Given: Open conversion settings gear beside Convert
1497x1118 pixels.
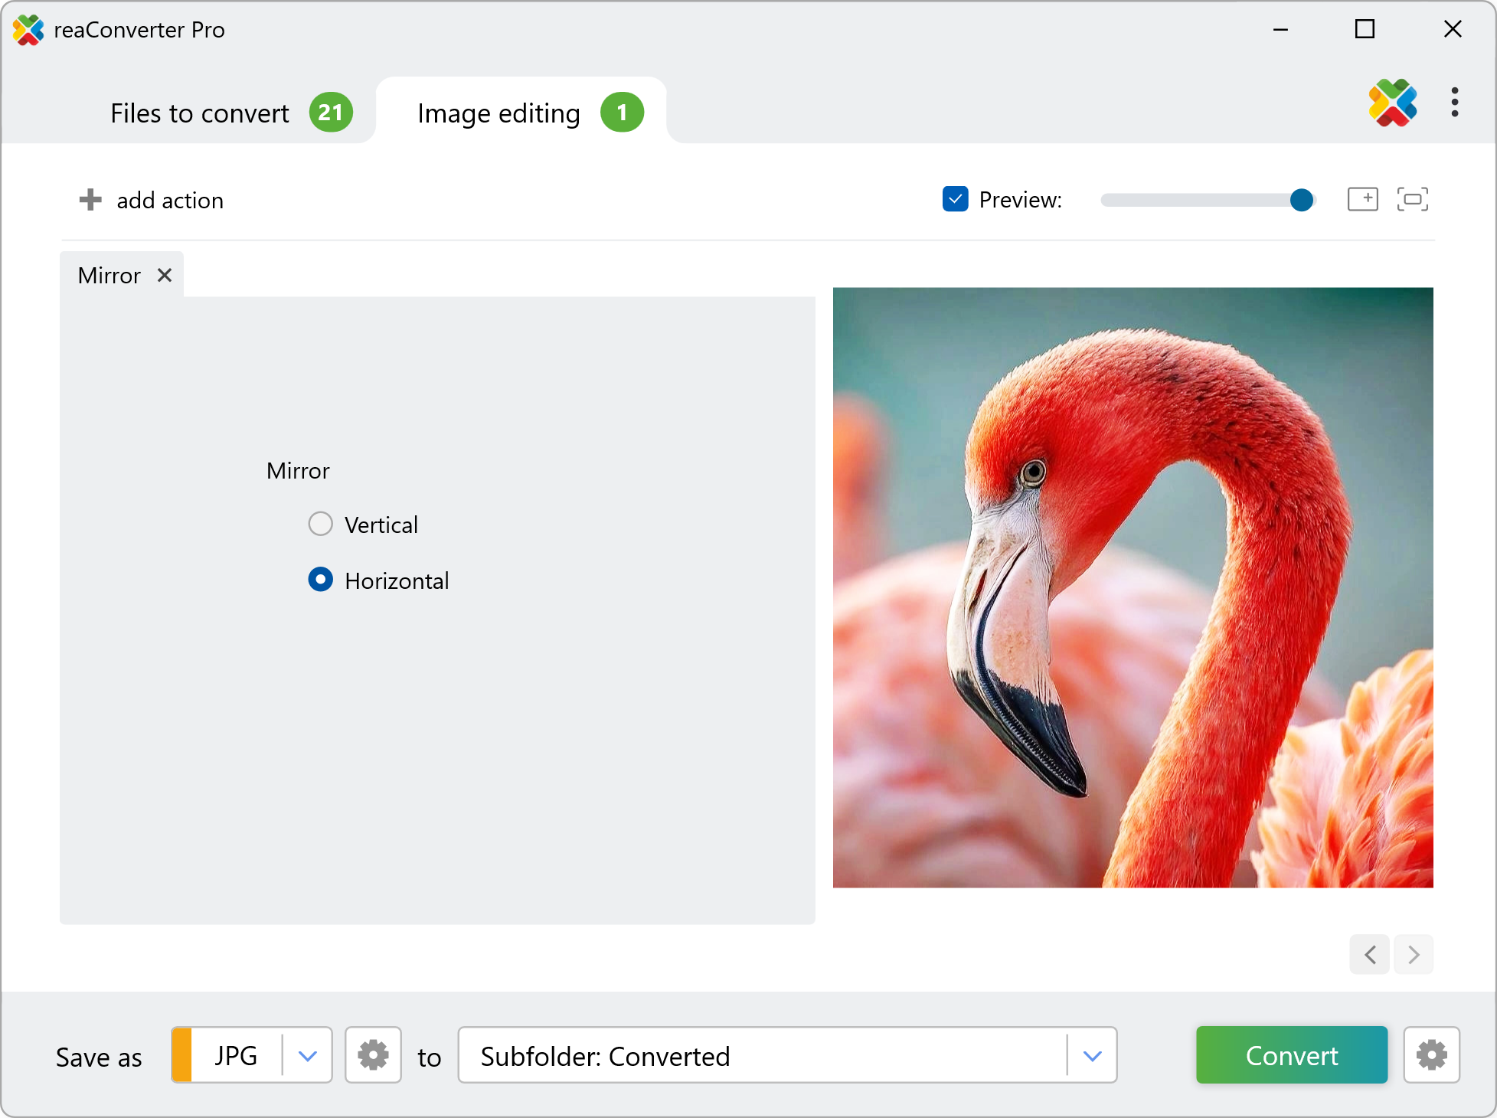Looking at the screenshot, I should pyautogui.click(x=1431, y=1055).
